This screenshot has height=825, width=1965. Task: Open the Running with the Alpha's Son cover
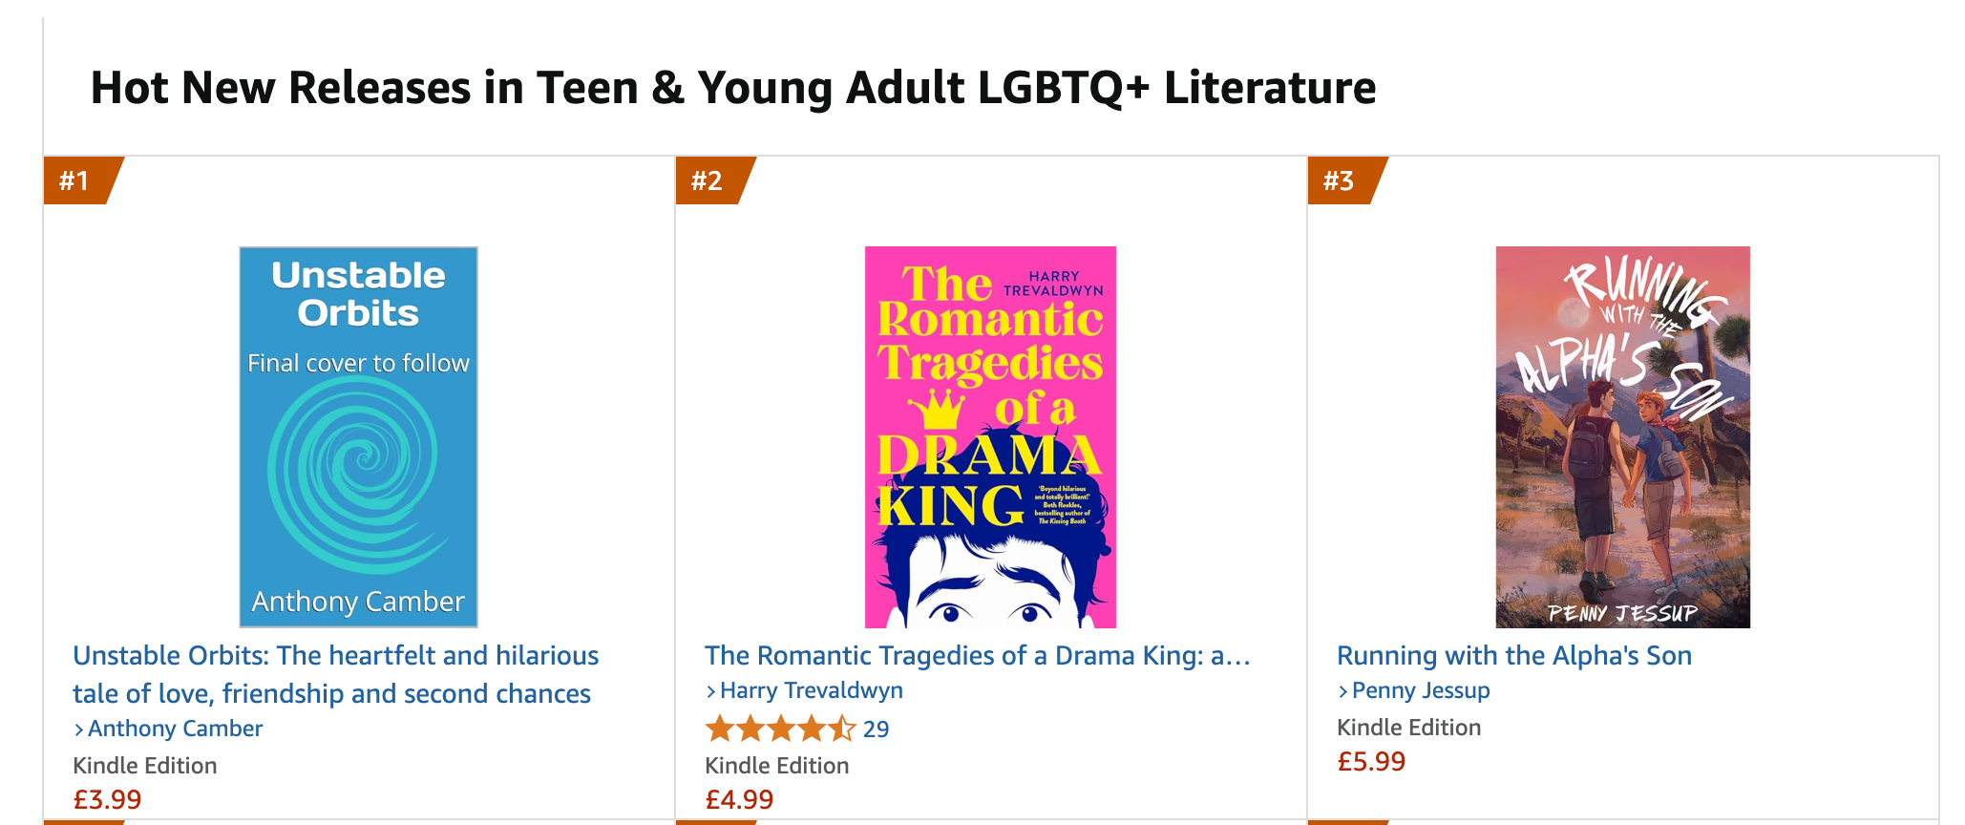point(1622,436)
